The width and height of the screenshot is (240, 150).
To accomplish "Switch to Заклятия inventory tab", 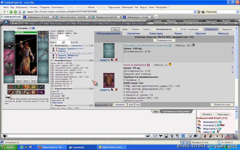I will click(133, 34).
